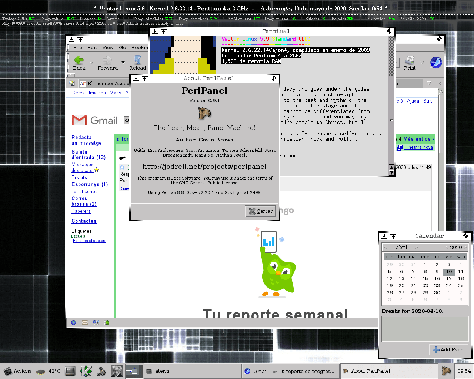This screenshot has width=474, height=379.
Task: Expand the collapsed browser toolbar grippy
Action: [x=70, y=76]
